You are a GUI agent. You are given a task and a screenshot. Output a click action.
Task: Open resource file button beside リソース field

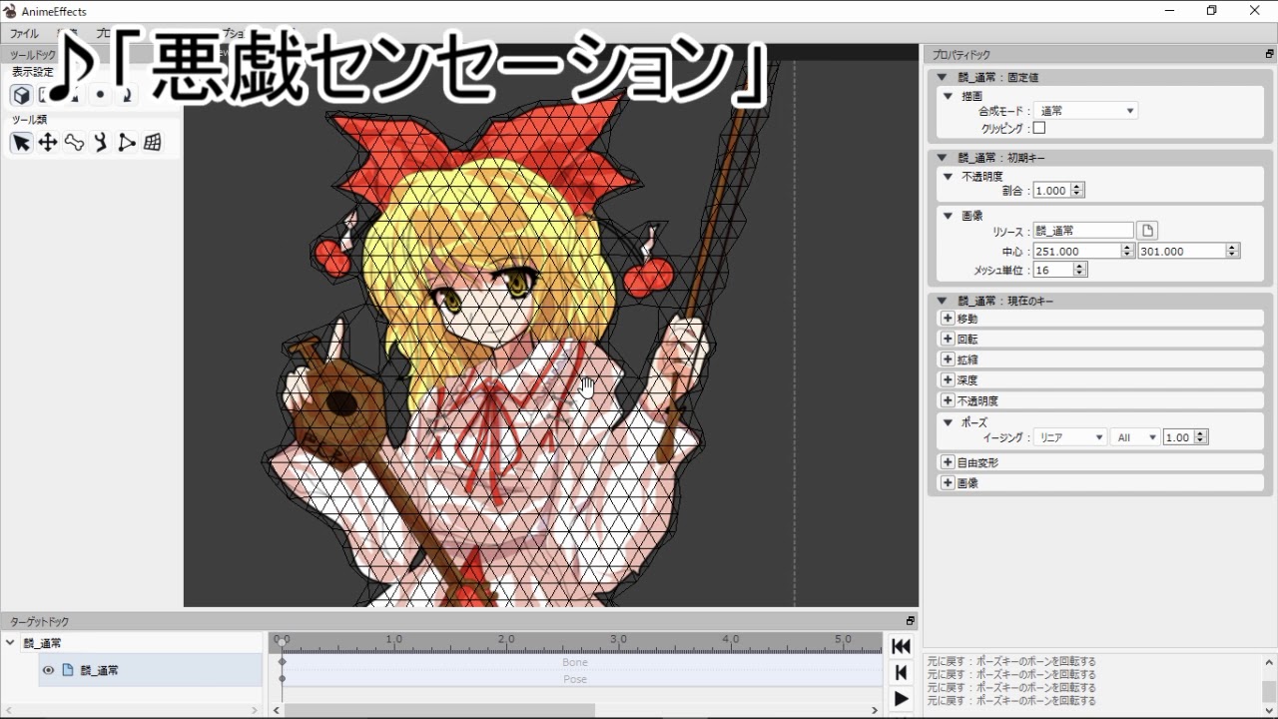click(1147, 231)
